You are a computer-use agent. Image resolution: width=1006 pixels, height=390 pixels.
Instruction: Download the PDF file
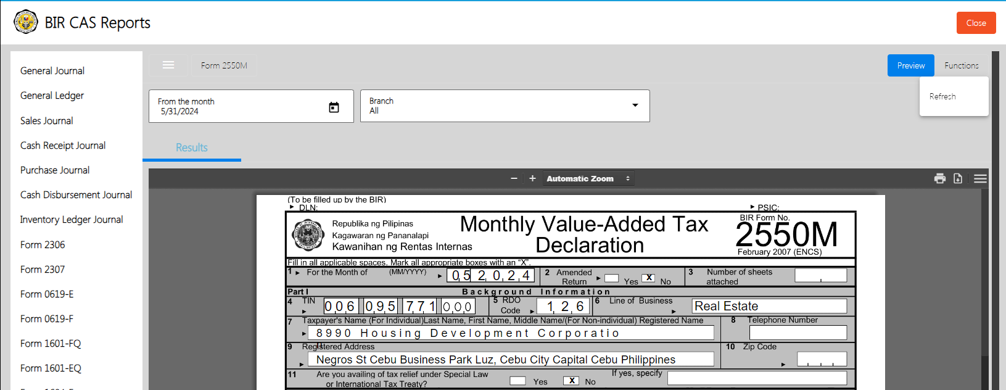[x=958, y=178]
